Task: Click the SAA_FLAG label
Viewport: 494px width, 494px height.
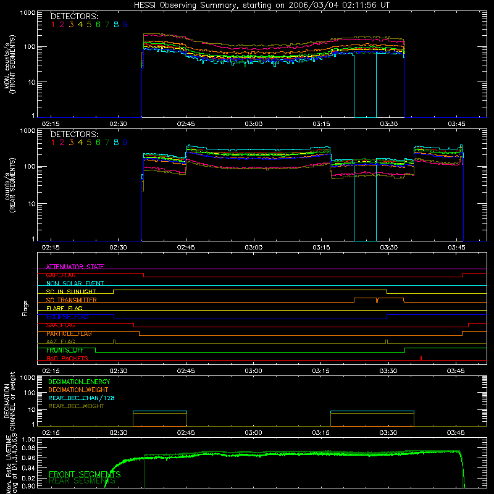Action: 61,325
